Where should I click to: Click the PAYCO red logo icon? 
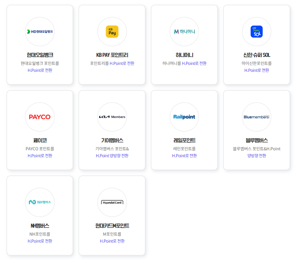(40, 117)
